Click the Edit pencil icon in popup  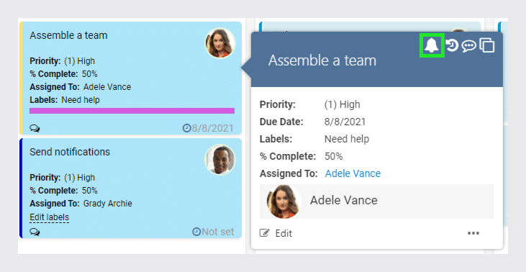point(265,233)
